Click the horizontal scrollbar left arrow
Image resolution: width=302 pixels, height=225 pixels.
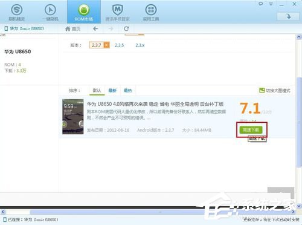click(2, 212)
